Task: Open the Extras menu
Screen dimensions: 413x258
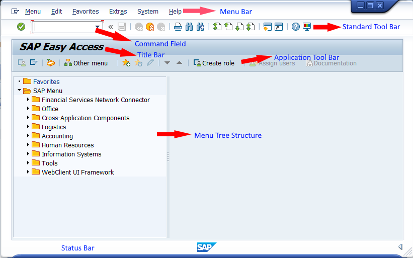Action: click(118, 12)
